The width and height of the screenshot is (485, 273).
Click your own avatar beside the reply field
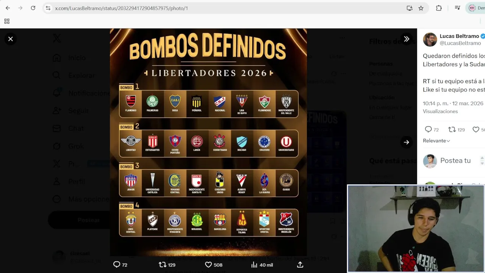pyautogui.click(x=430, y=161)
